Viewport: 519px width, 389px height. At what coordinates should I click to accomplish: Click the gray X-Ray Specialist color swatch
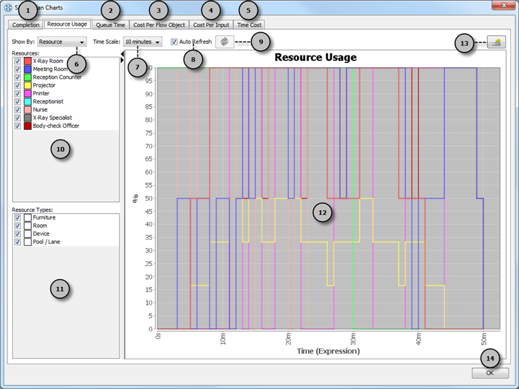28,118
